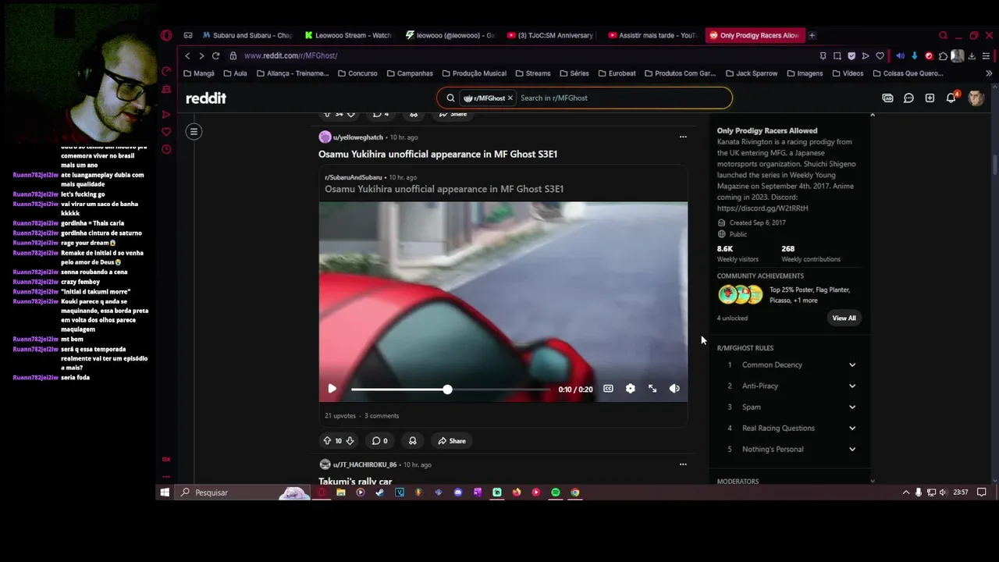999x562 pixels.
Task: Open browser downloads icon
Action: coord(972,56)
